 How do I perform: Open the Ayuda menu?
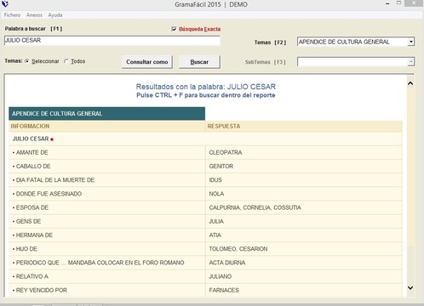click(x=55, y=15)
